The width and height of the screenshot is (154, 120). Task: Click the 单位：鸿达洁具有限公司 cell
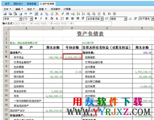(26, 43)
